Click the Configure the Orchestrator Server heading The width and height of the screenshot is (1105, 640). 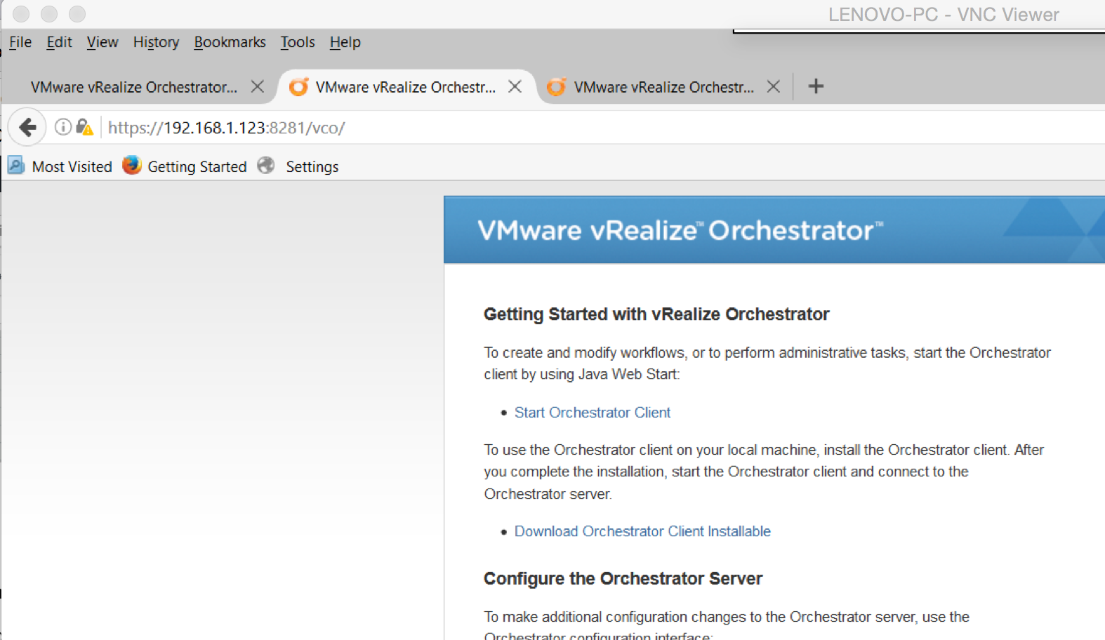(x=623, y=579)
